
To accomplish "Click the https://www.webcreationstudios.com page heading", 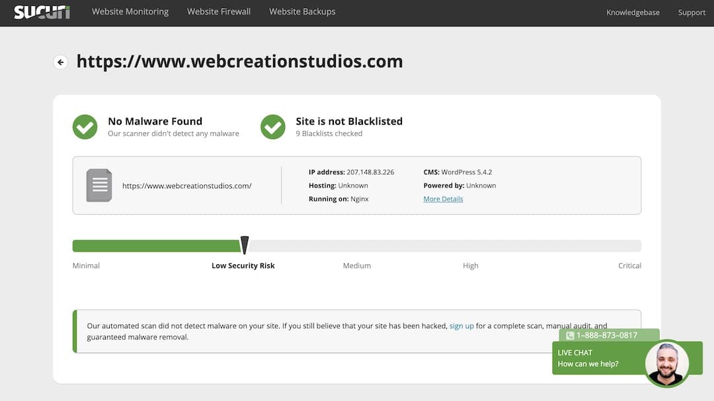I will pos(239,61).
